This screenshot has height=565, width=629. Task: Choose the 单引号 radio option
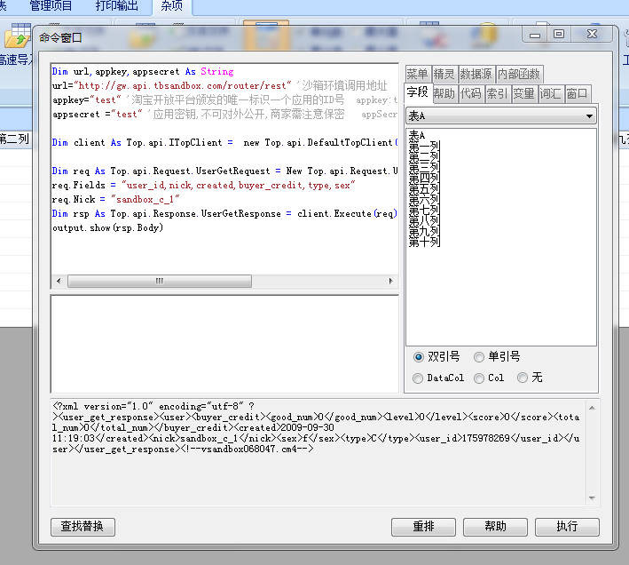[479, 357]
